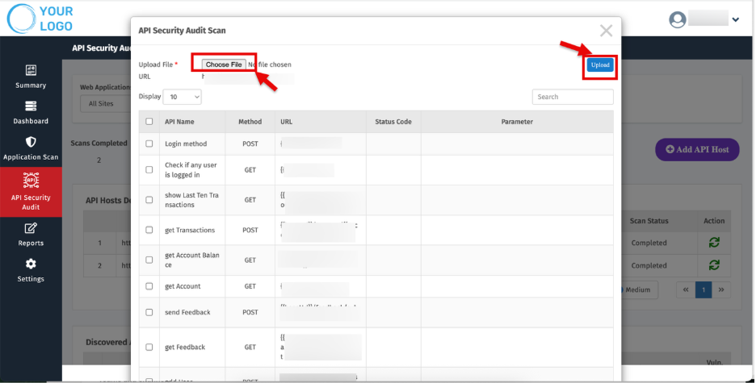The height and width of the screenshot is (383, 756).
Task: Click the rescan icon for second Completed host
Action: click(714, 264)
